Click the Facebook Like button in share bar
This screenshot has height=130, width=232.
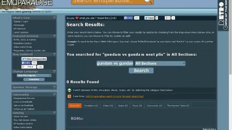pos(128,18)
